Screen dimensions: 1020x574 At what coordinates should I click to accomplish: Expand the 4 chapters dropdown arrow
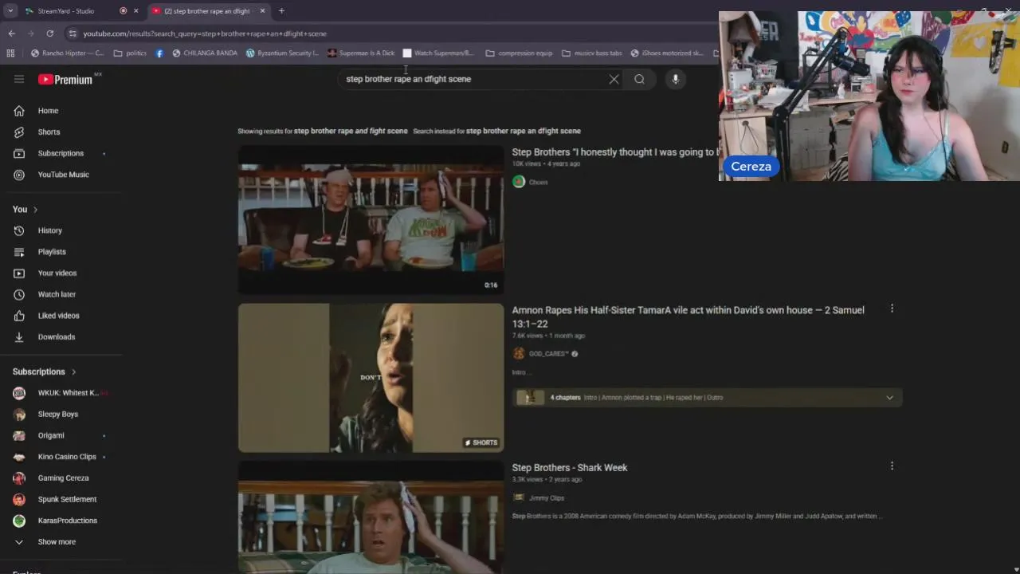pyautogui.click(x=889, y=397)
